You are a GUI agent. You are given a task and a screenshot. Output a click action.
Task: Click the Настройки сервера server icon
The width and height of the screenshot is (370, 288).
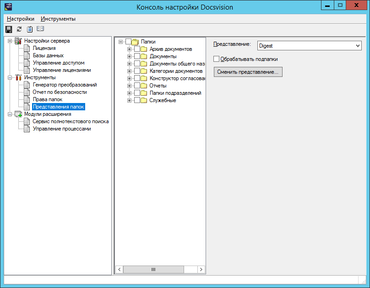pos(18,41)
